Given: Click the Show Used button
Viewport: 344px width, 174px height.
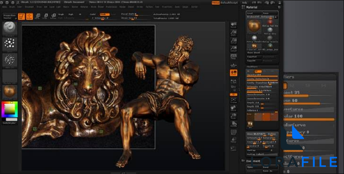Looking at the screenshot, I should pos(262,53).
